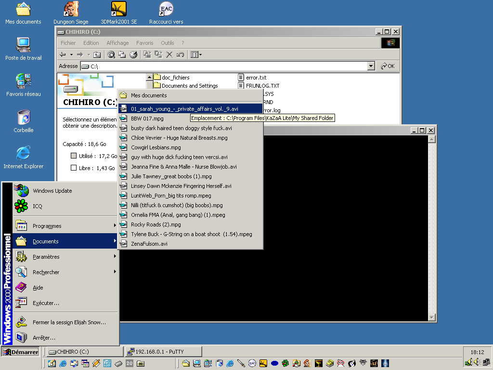Click the forward arrow in Explorer toolbar
Viewport: 493px width, 370px height.
coord(80,55)
